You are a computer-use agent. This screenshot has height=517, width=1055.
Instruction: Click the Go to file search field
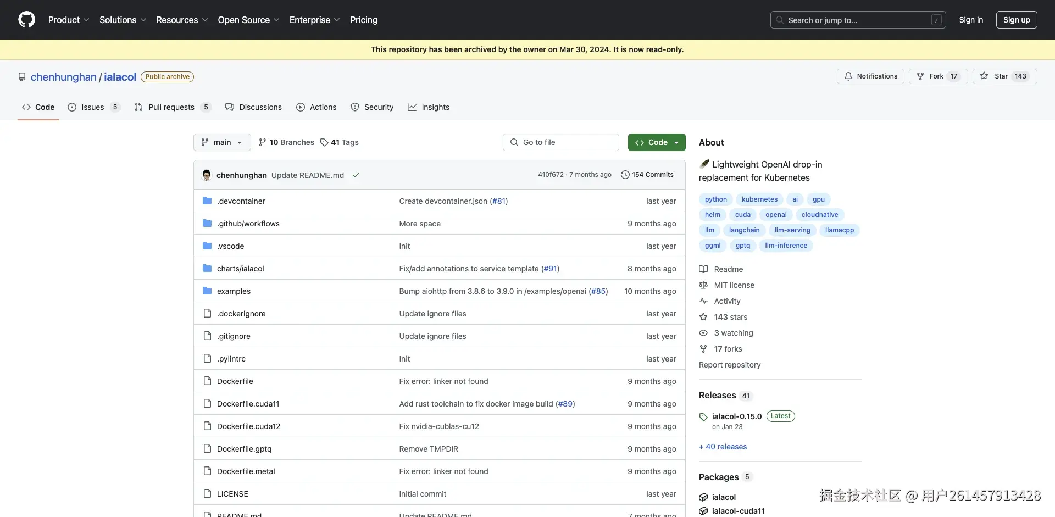tap(560, 142)
